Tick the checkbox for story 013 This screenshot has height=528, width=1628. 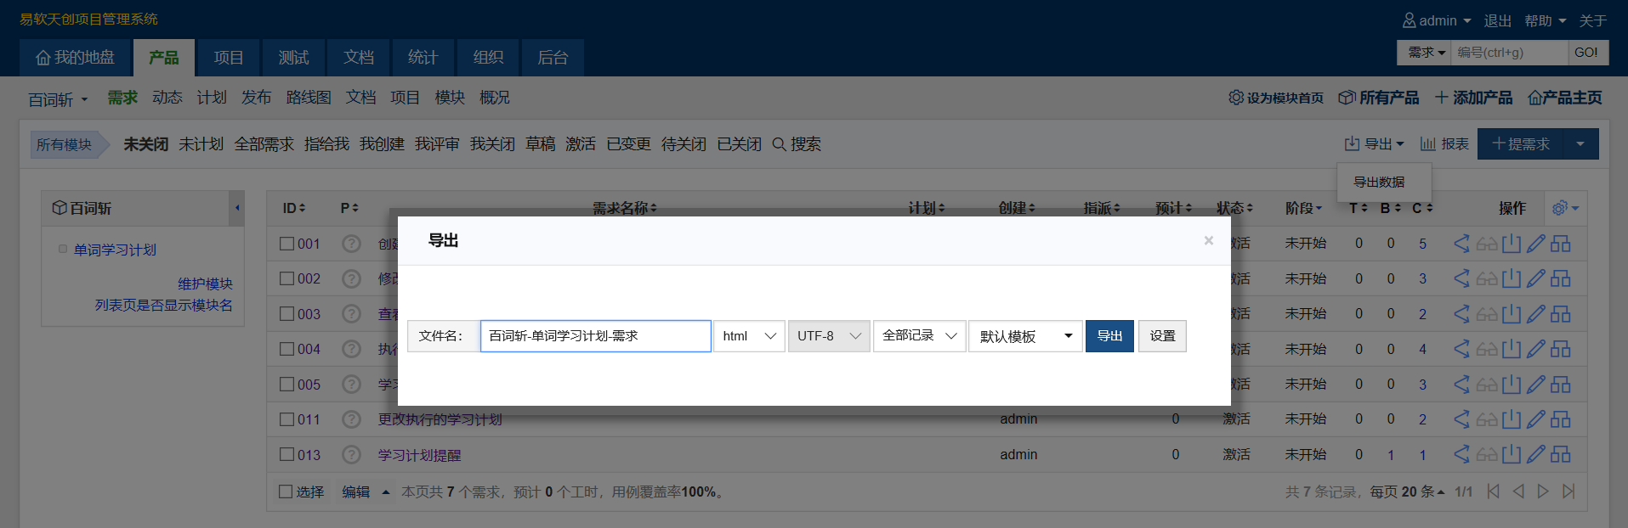coord(286,454)
